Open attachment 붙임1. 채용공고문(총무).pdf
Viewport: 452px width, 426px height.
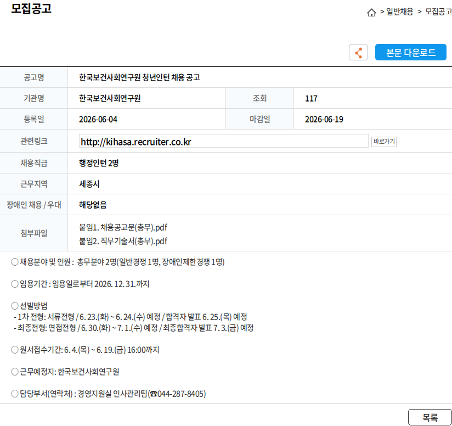[123, 228]
